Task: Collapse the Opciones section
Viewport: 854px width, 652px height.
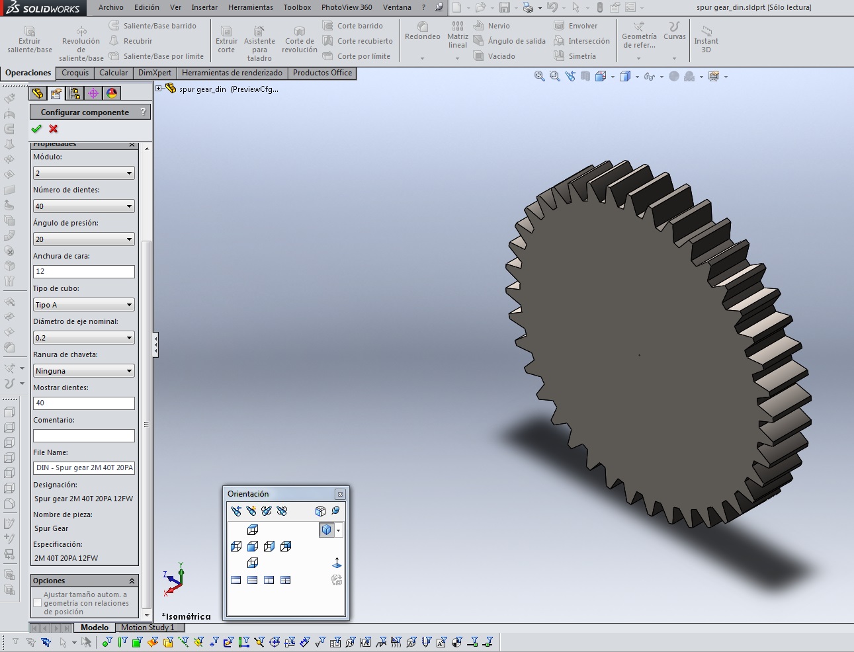Action: coord(132,581)
